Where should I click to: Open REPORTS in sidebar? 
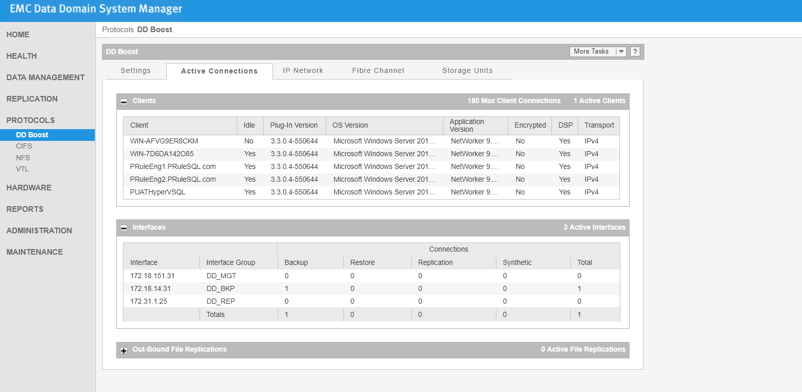pyautogui.click(x=25, y=209)
